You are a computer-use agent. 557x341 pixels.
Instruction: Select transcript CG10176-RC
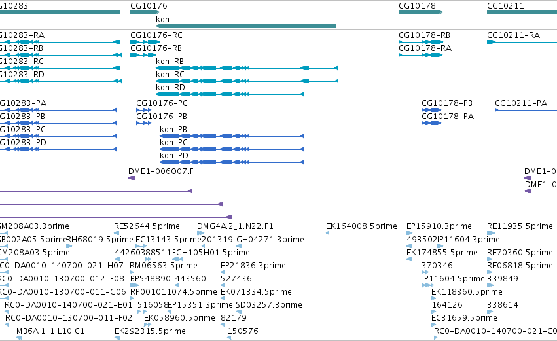pos(156,35)
